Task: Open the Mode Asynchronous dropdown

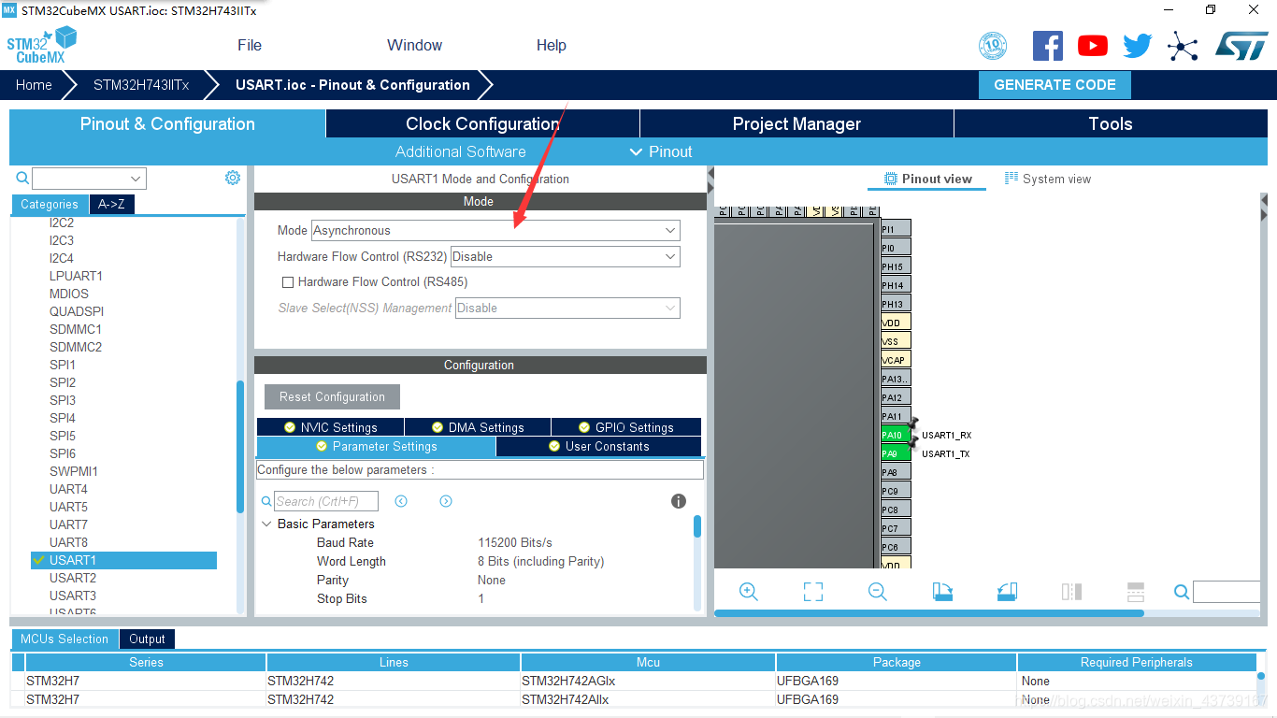Action: [495, 230]
